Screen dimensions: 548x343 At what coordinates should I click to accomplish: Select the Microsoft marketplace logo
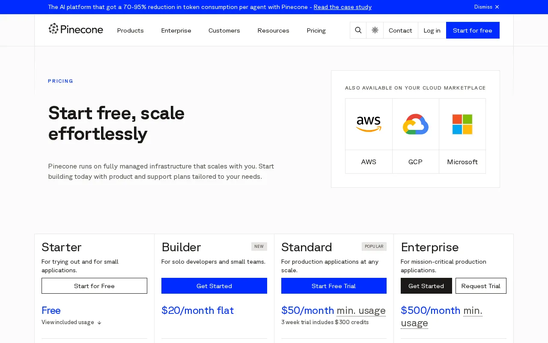click(x=462, y=124)
